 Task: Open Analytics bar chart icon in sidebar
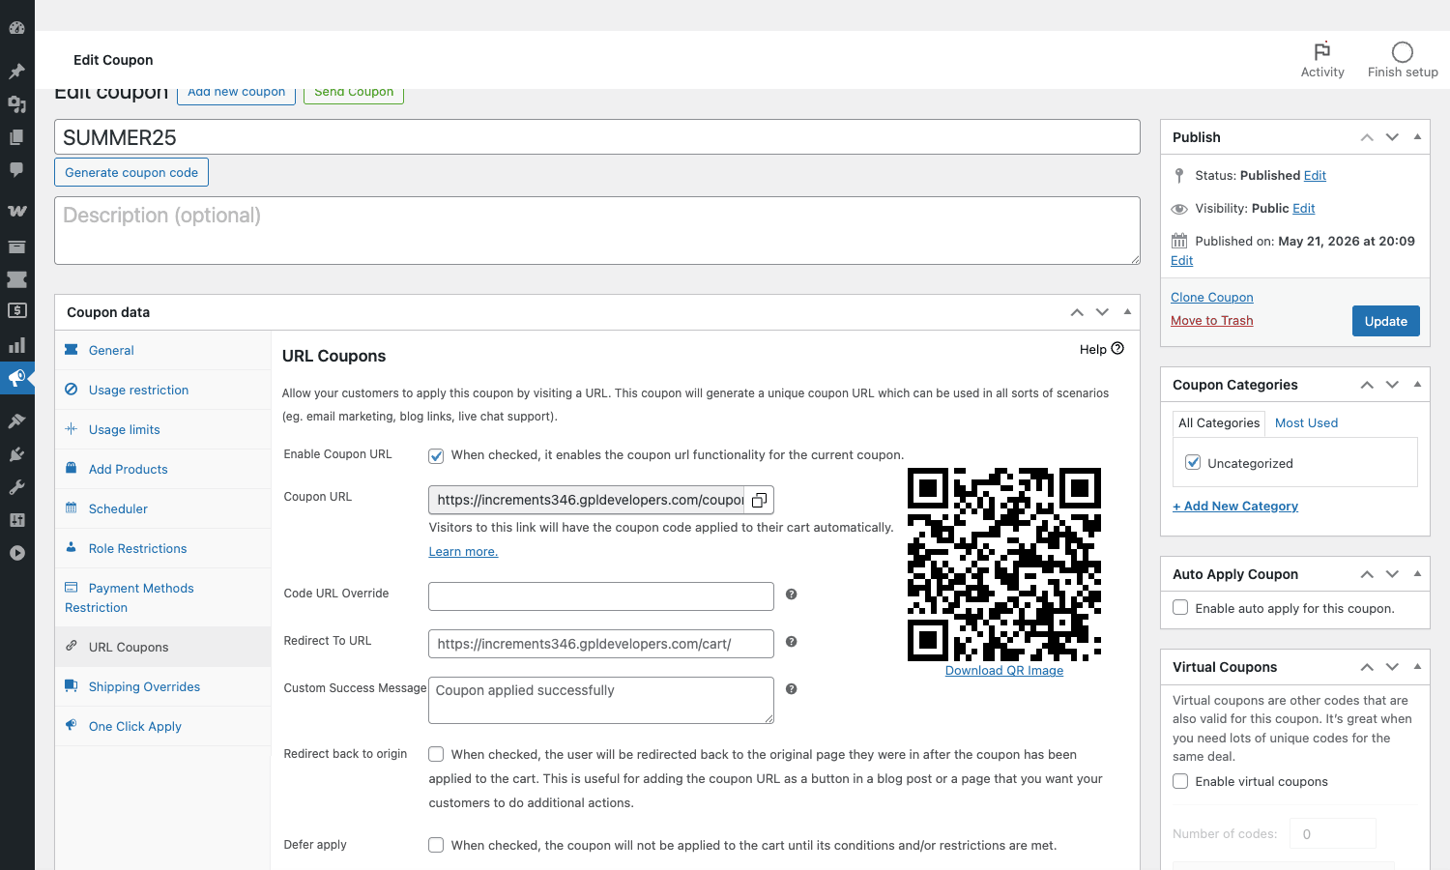[16, 345]
